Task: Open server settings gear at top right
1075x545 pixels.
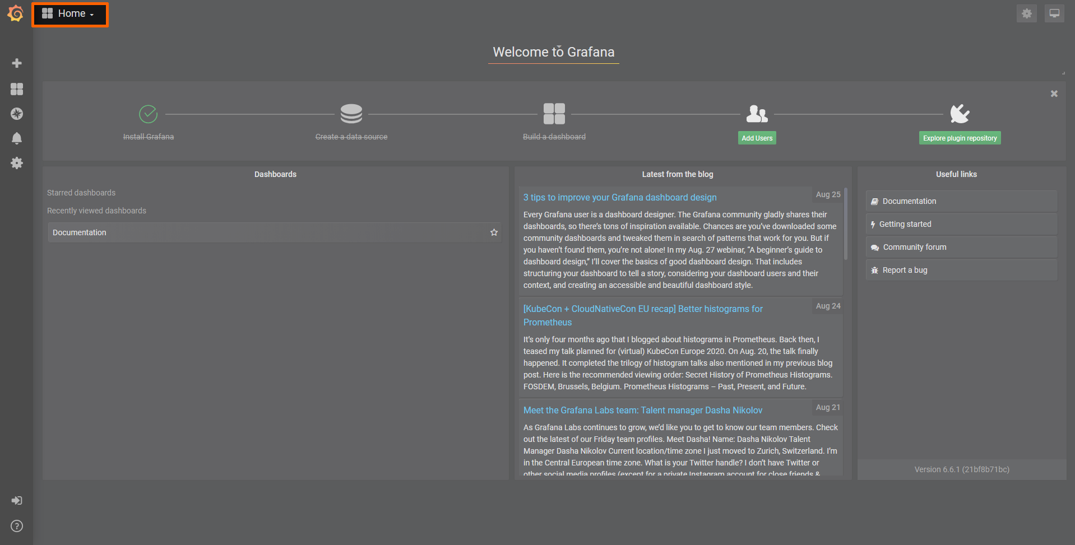Action: [x=1027, y=13]
